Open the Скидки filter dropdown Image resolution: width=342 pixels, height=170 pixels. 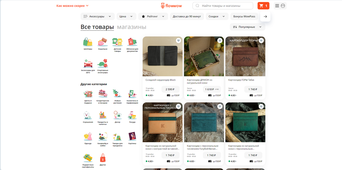[217, 16]
